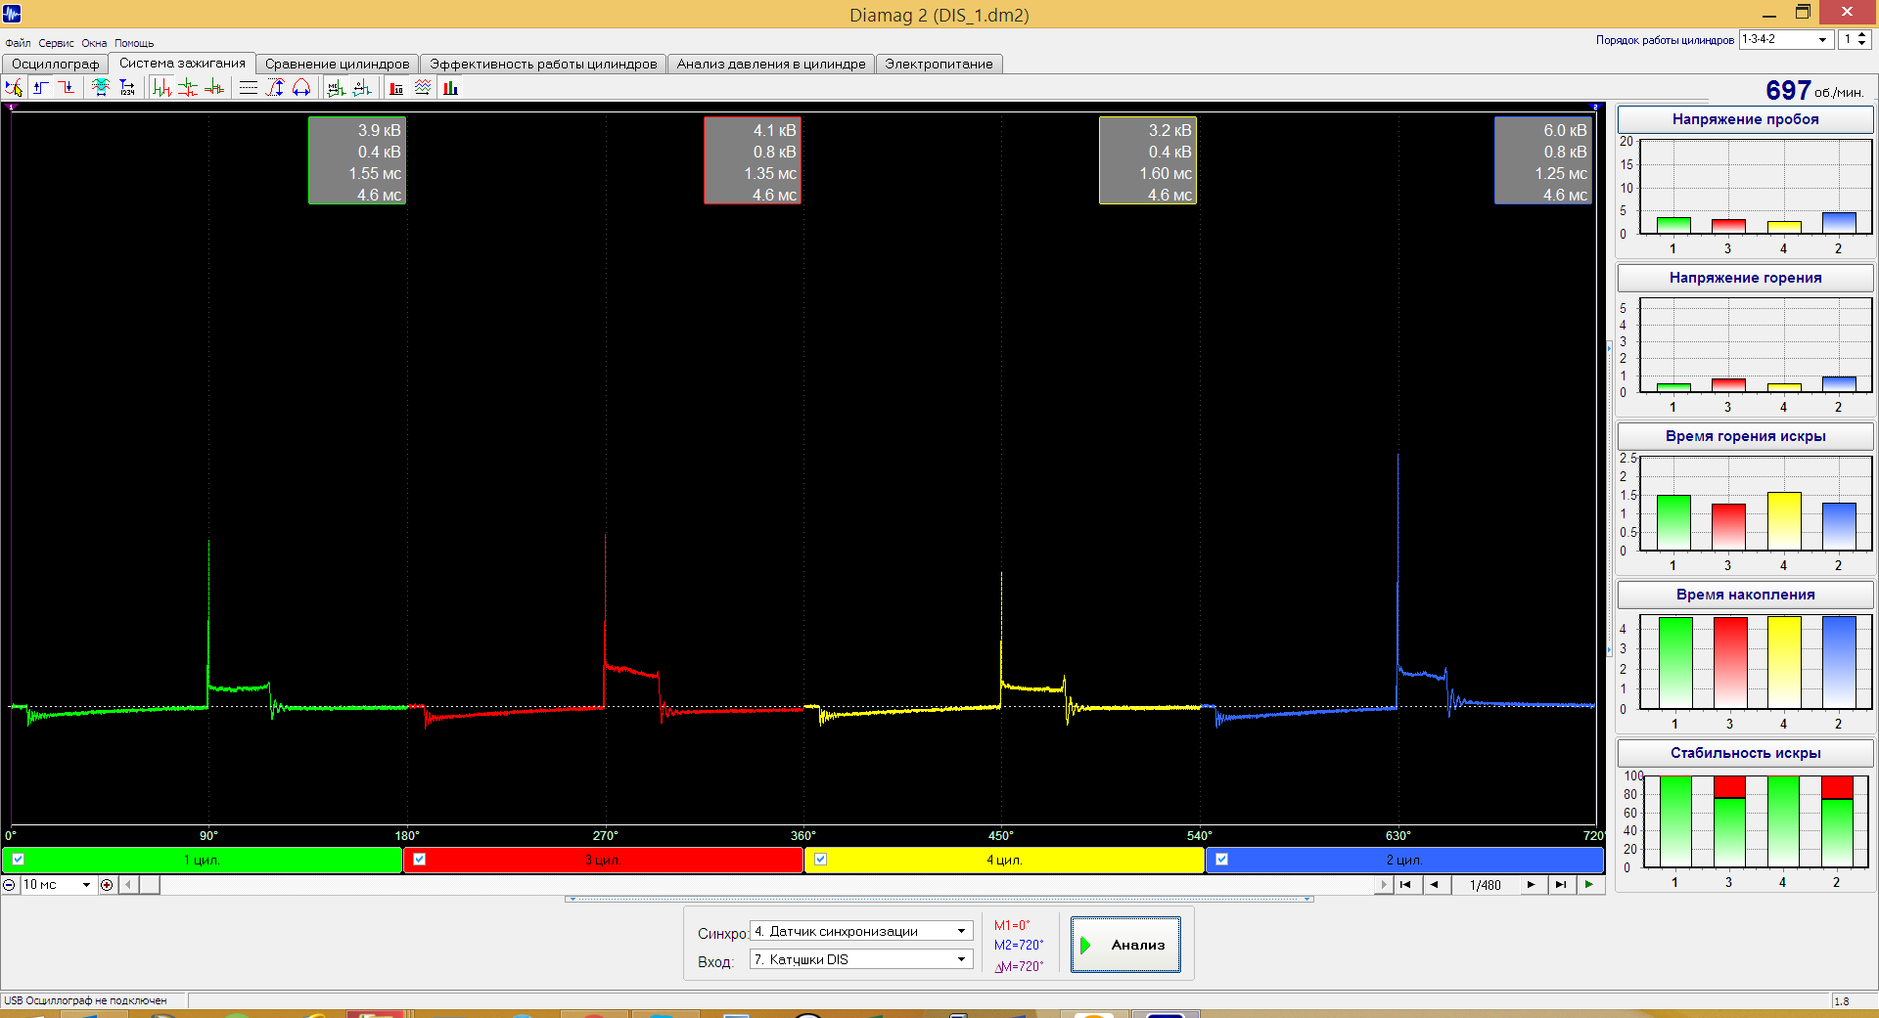Click the 1234 cylinder numbering icon

click(127, 88)
